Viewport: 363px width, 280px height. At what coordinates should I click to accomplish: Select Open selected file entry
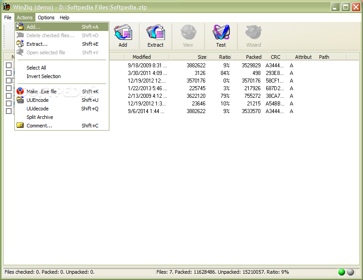61,52
